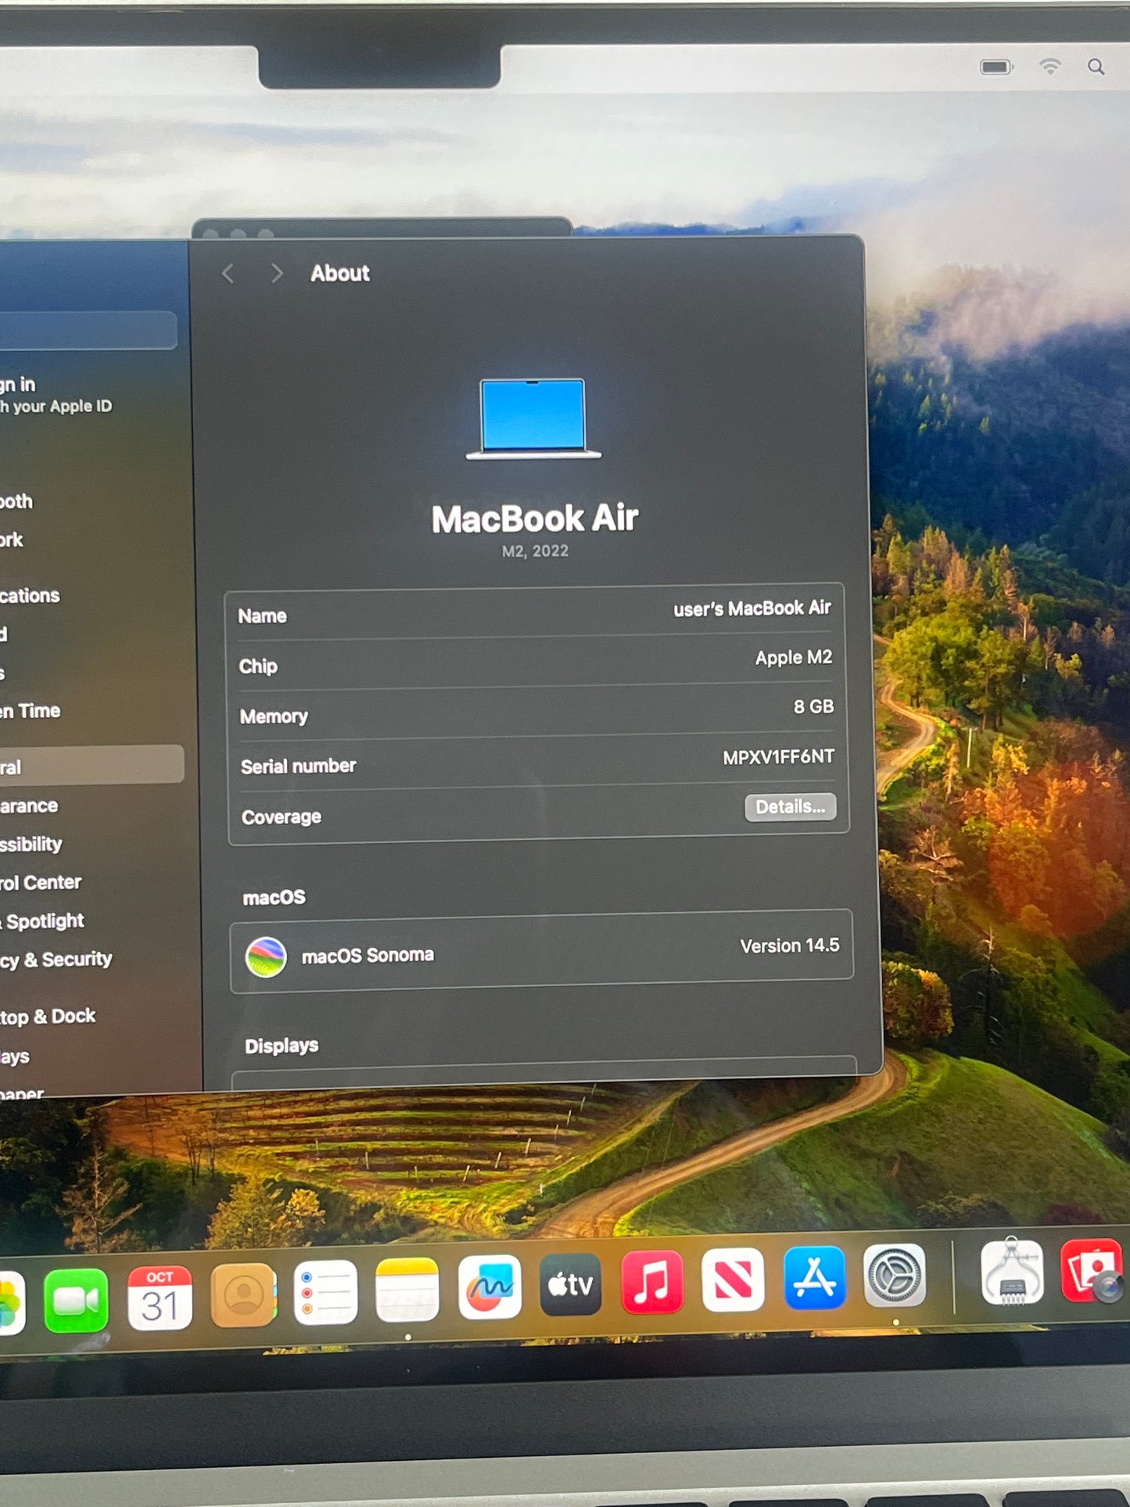The image size is (1130, 1507).
Task: Click the name "user's MacBook Air"
Action: pos(752,608)
